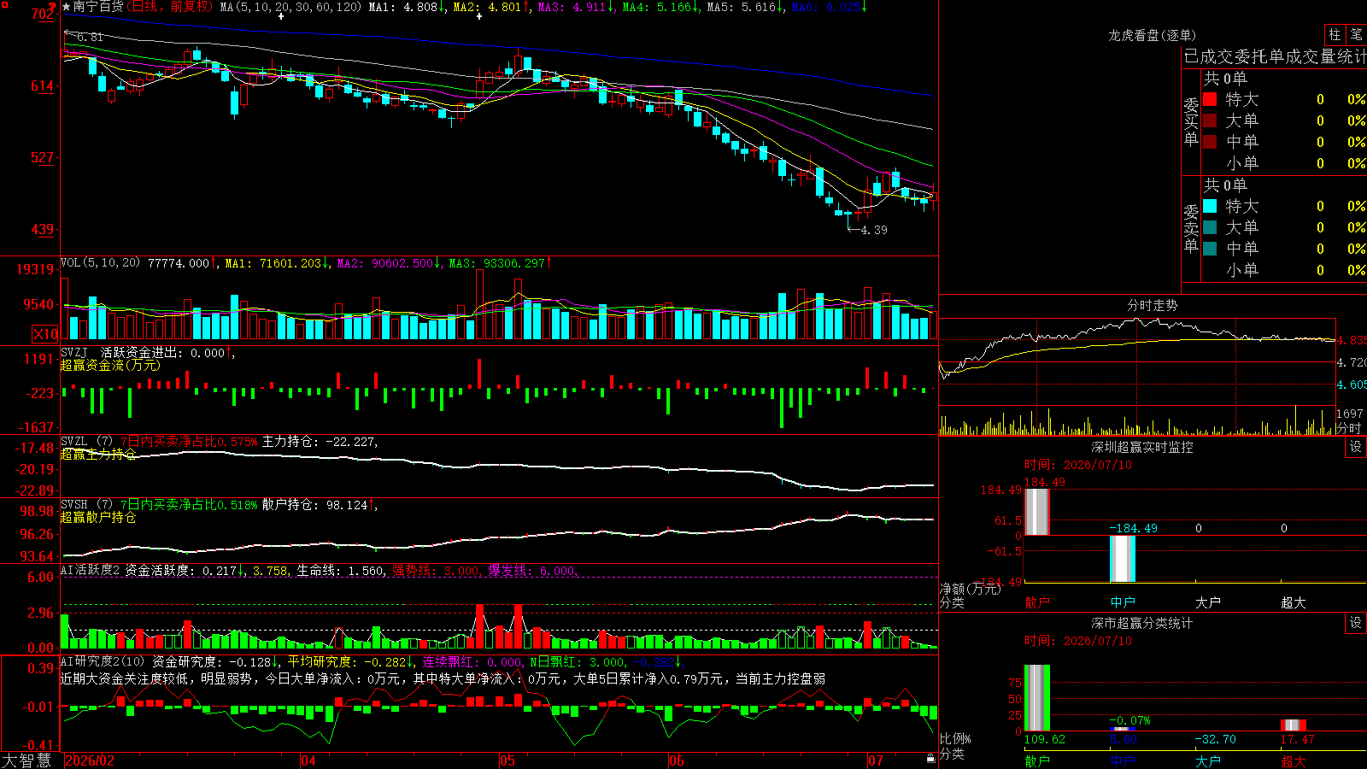The image size is (1367, 769).
Task: Click the 爆发线: 6.000 label
Action: tap(532, 570)
